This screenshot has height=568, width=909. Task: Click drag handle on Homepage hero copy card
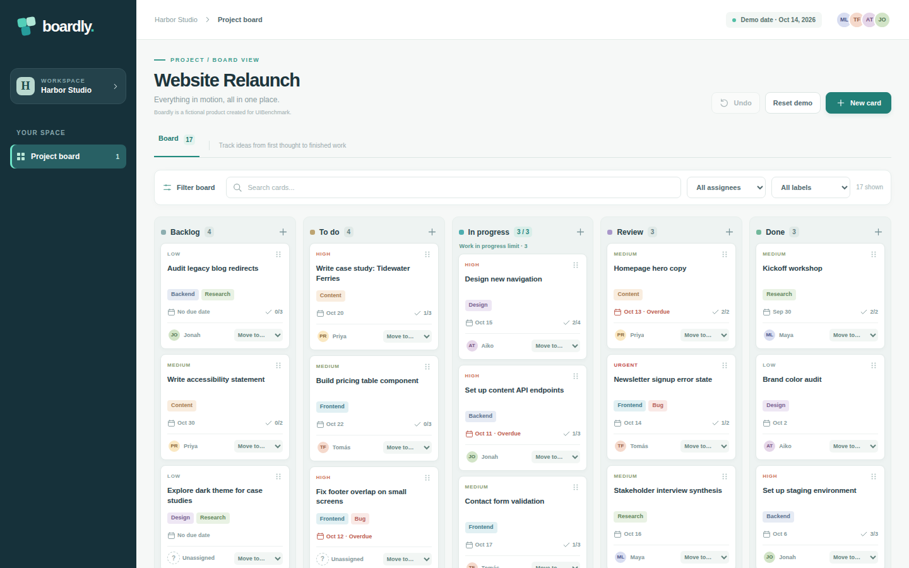pyautogui.click(x=725, y=254)
